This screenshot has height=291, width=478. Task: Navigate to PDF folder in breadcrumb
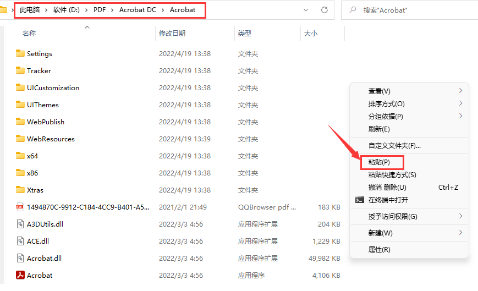100,10
